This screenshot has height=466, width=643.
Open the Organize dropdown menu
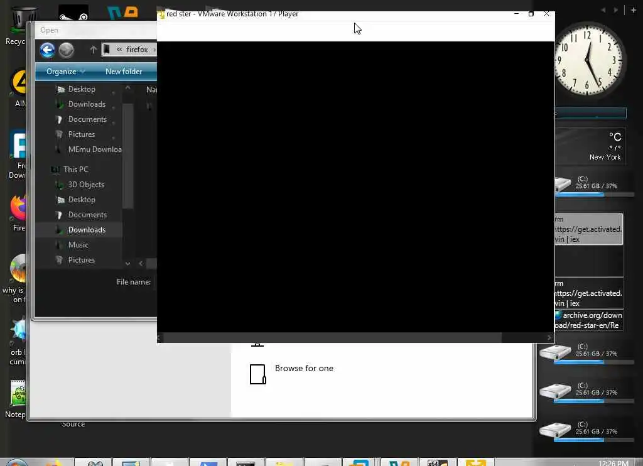(65, 72)
